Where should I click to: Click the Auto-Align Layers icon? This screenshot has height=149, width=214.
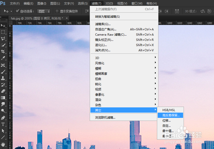coord(177,11)
